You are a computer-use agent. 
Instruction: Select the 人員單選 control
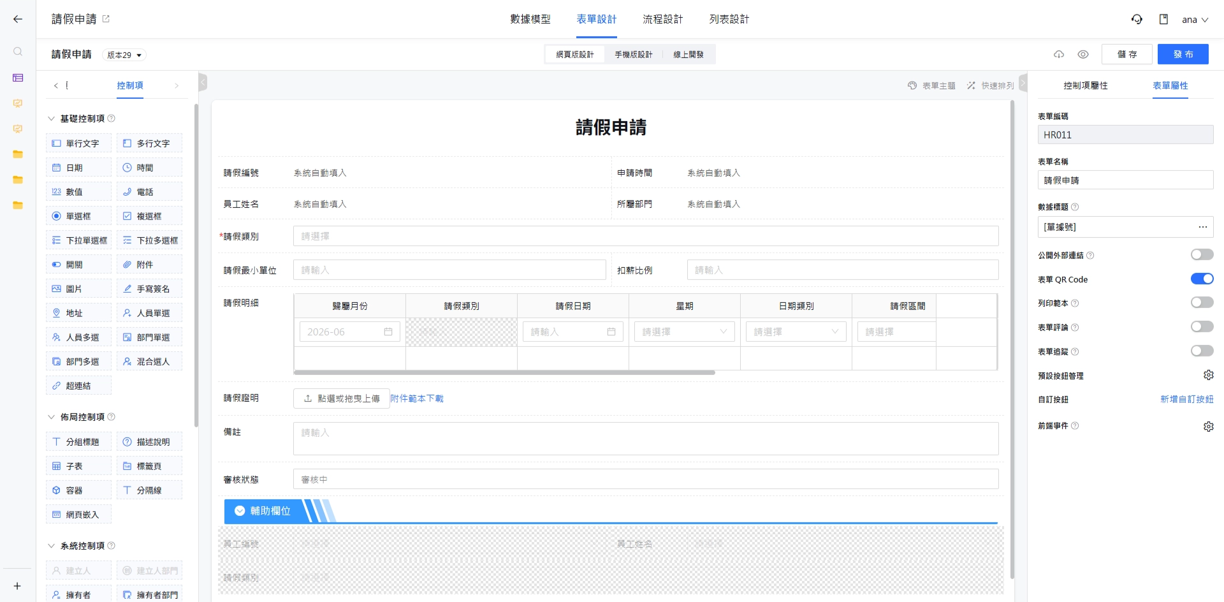[149, 313]
